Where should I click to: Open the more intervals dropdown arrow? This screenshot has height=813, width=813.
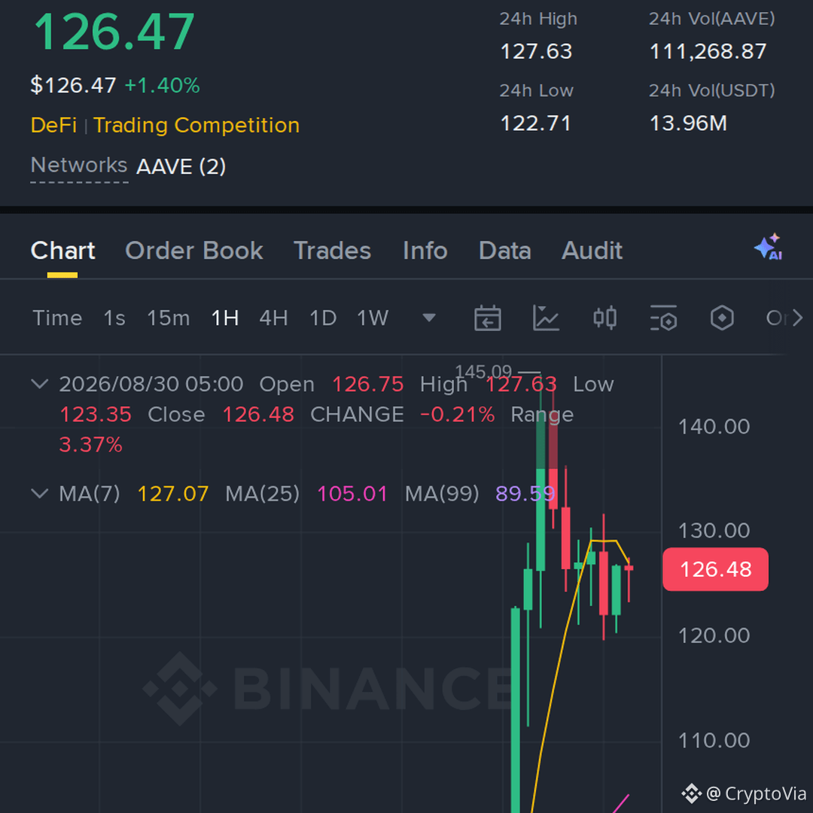pyautogui.click(x=429, y=318)
